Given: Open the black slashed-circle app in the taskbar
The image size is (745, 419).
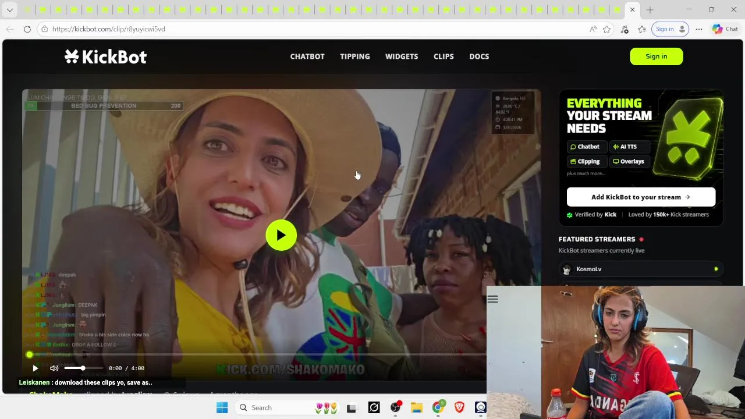Looking at the screenshot, I should [x=374, y=408].
